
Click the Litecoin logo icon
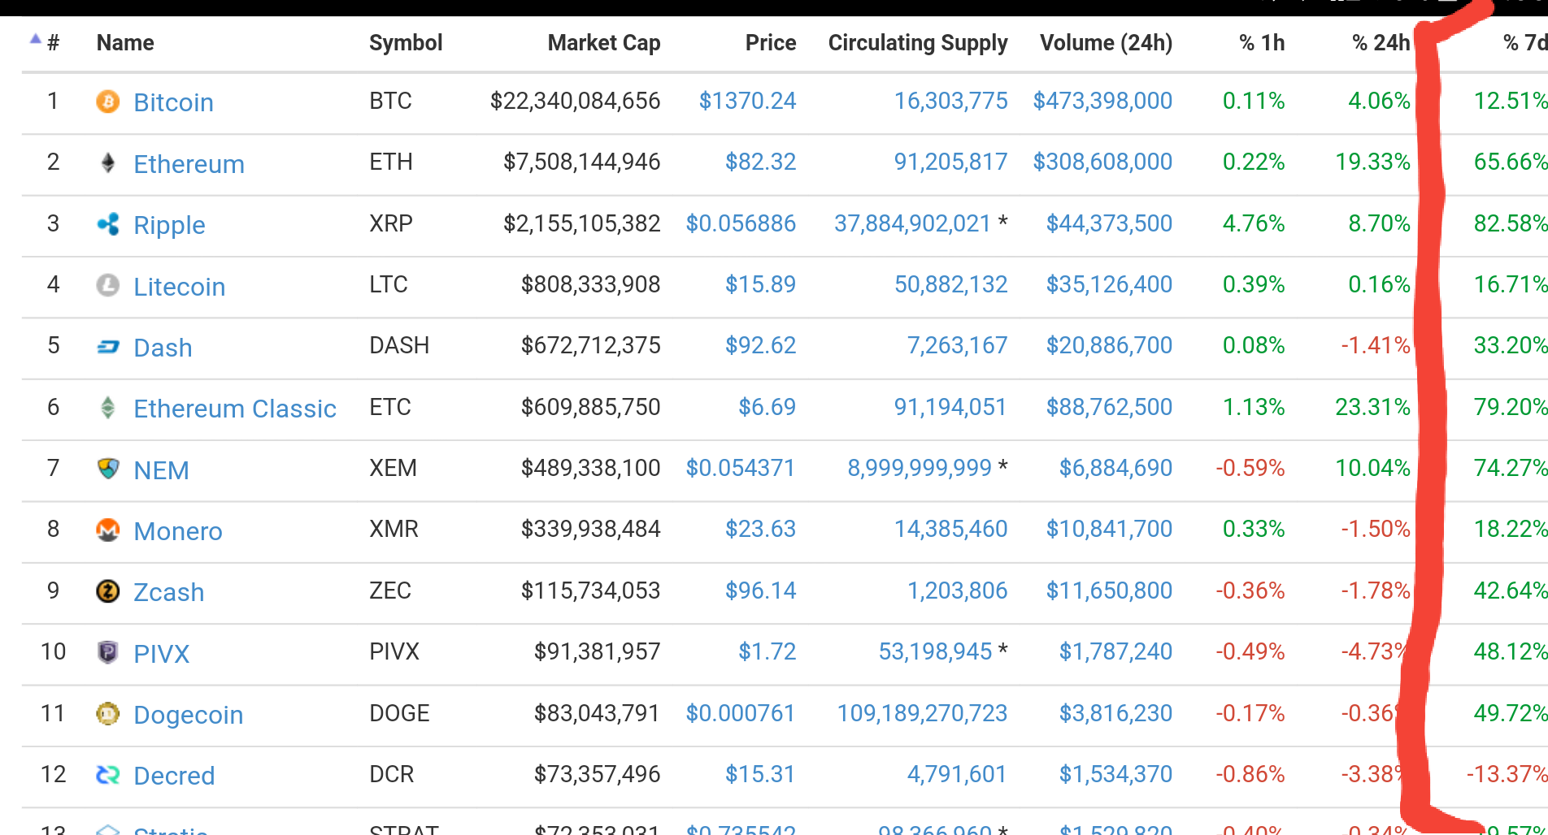107,285
